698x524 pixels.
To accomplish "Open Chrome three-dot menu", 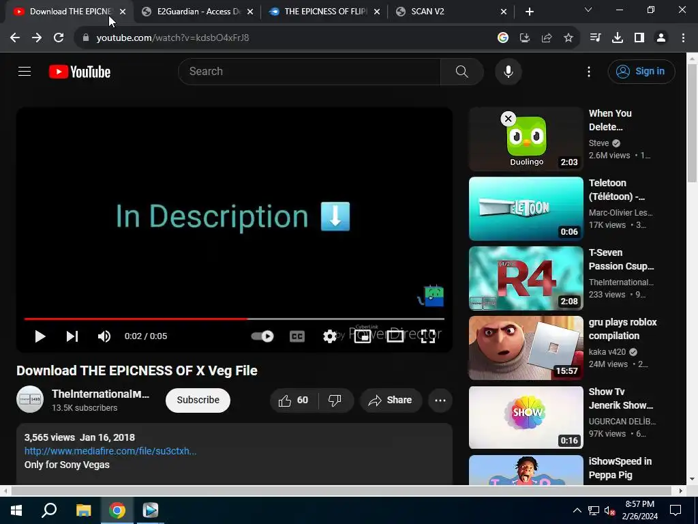I will (683, 38).
